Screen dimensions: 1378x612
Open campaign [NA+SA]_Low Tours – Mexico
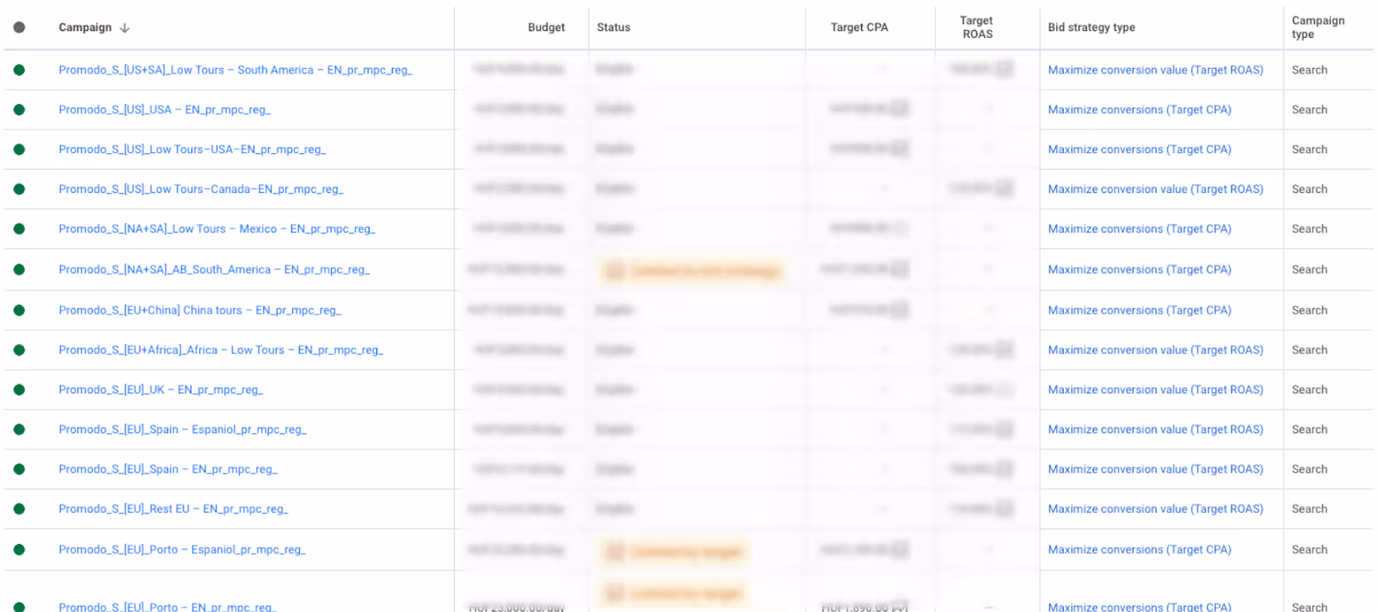[217, 229]
